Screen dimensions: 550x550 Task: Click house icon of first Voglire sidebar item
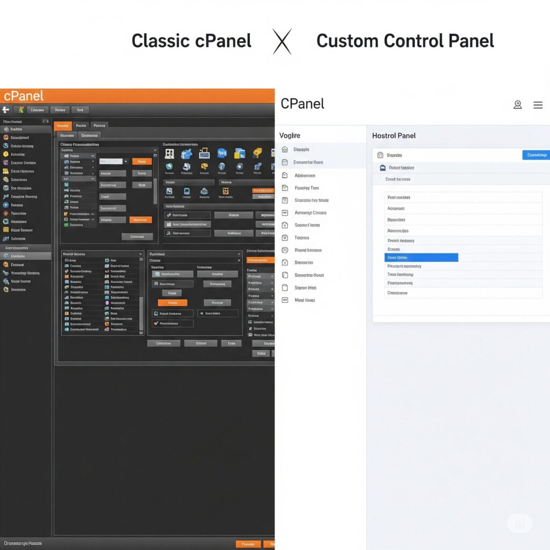click(x=285, y=149)
